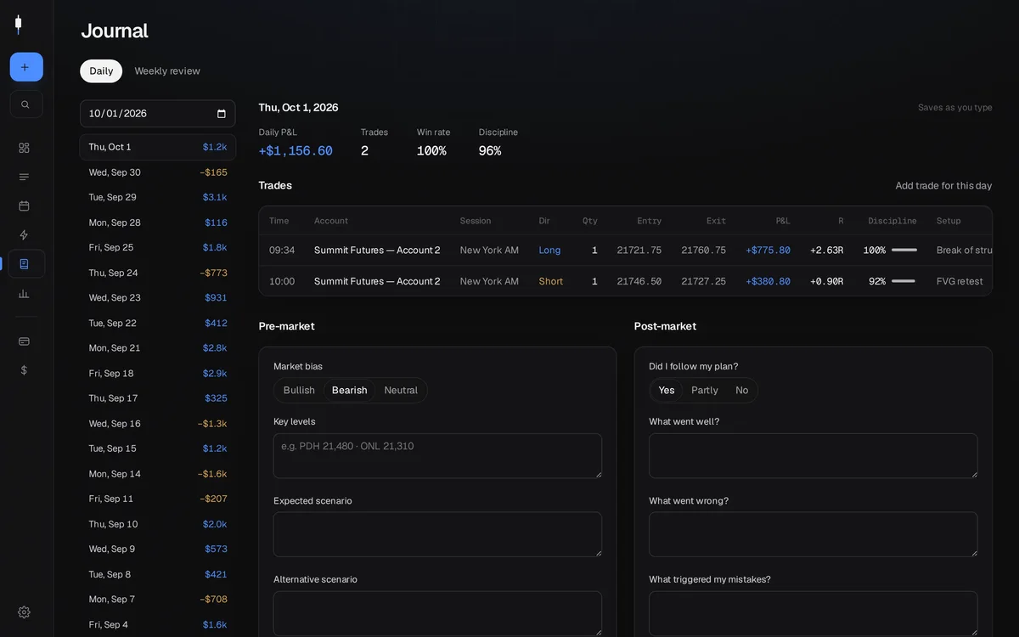Focus the Expected scenario text area
Image resolution: width=1019 pixels, height=637 pixels.
click(437, 534)
